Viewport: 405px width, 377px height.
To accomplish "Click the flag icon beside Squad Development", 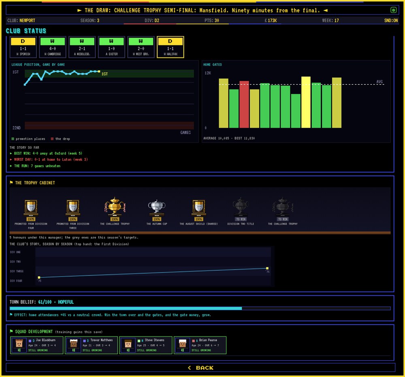I will 11,331.
